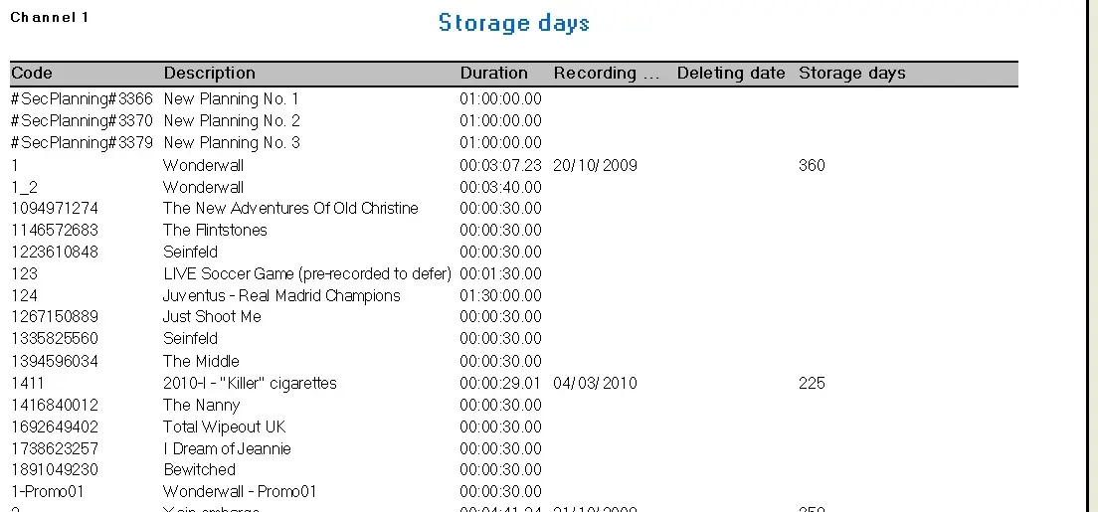The image size is (1098, 512).
Task: Open Juventus - Real Madrid Champions row
Action: [281, 295]
